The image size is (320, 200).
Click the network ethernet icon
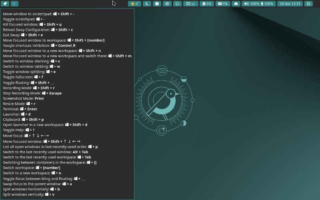pyautogui.click(x=236, y=4)
